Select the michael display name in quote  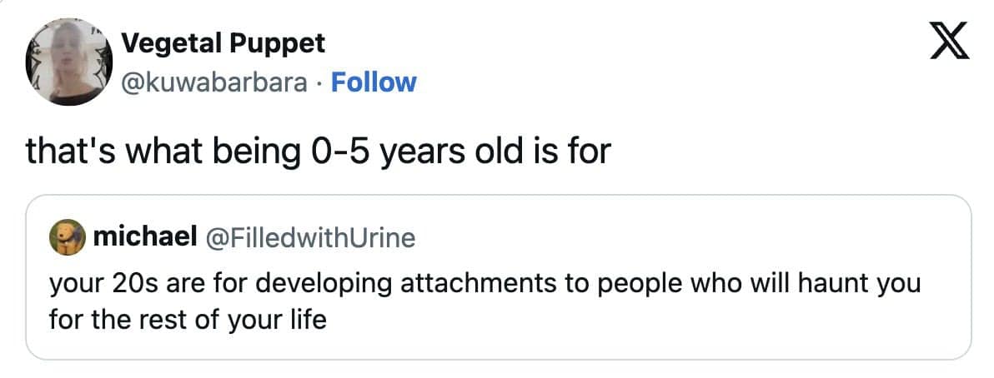[x=145, y=239]
